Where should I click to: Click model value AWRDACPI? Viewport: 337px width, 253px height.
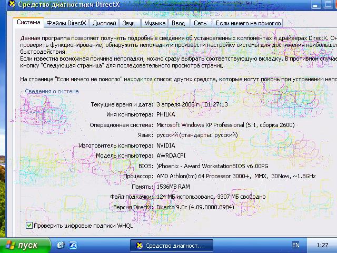click(x=171, y=155)
